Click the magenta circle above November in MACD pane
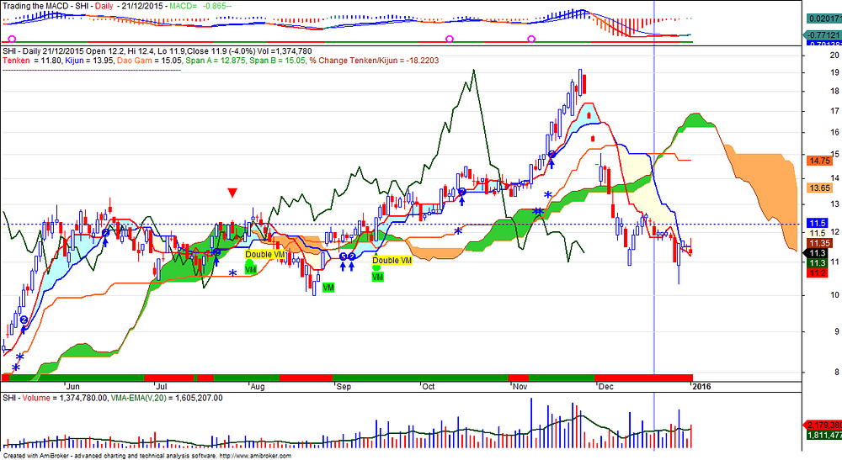 click(x=531, y=40)
